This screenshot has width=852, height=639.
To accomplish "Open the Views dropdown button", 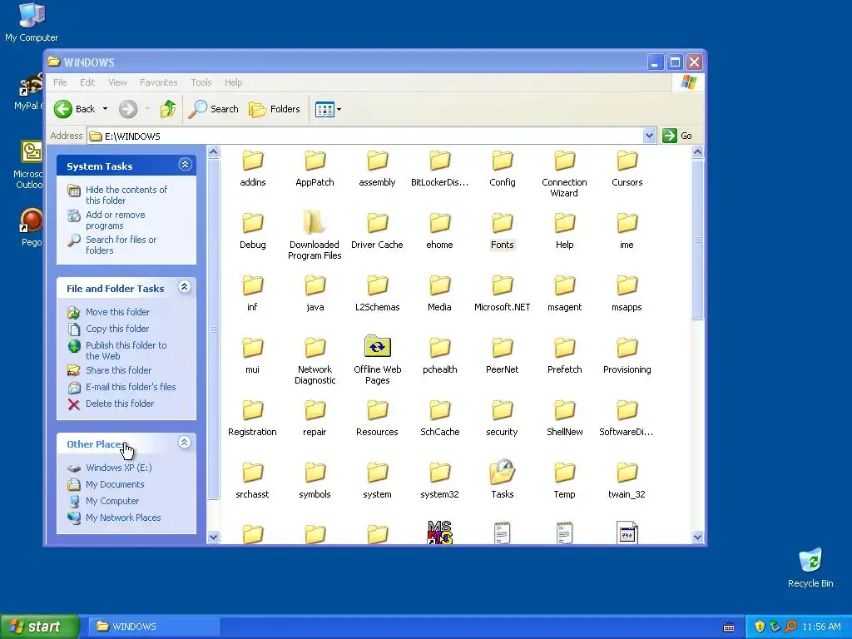I will tap(328, 109).
